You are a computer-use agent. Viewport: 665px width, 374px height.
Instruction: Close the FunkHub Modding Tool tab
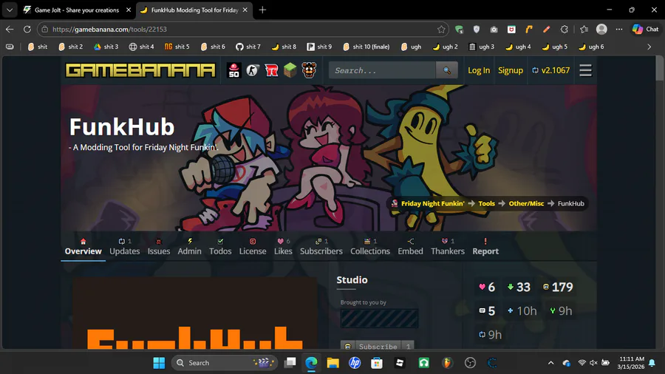click(x=245, y=10)
